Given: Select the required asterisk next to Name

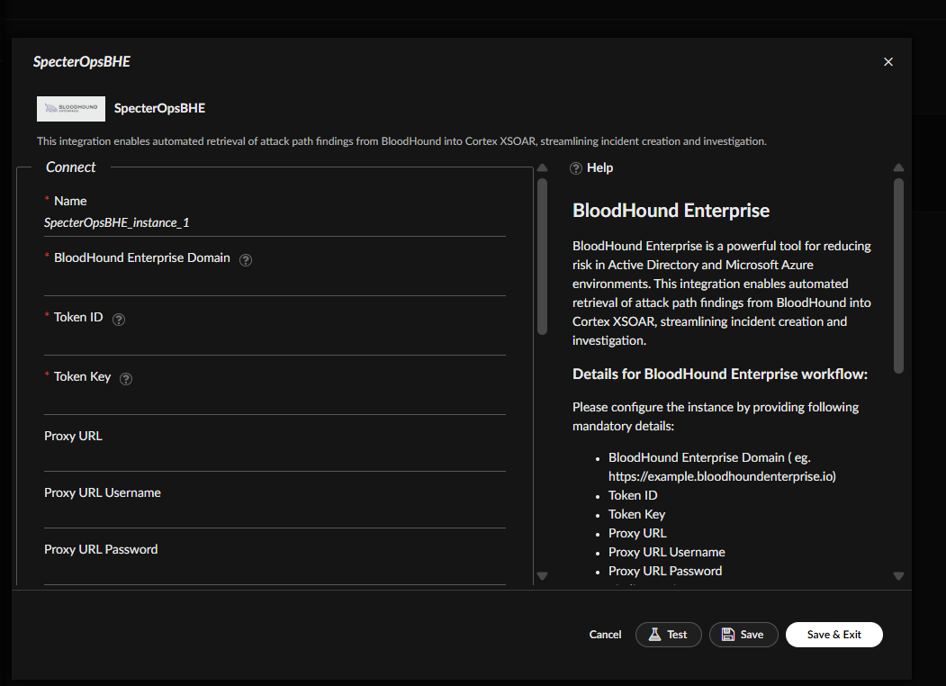Looking at the screenshot, I should [47, 200].
